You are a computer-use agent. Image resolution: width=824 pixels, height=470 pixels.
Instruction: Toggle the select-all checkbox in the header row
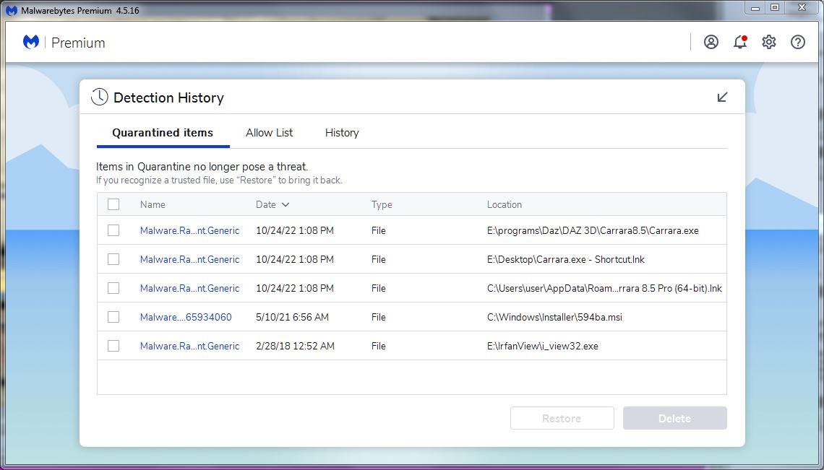113,204
